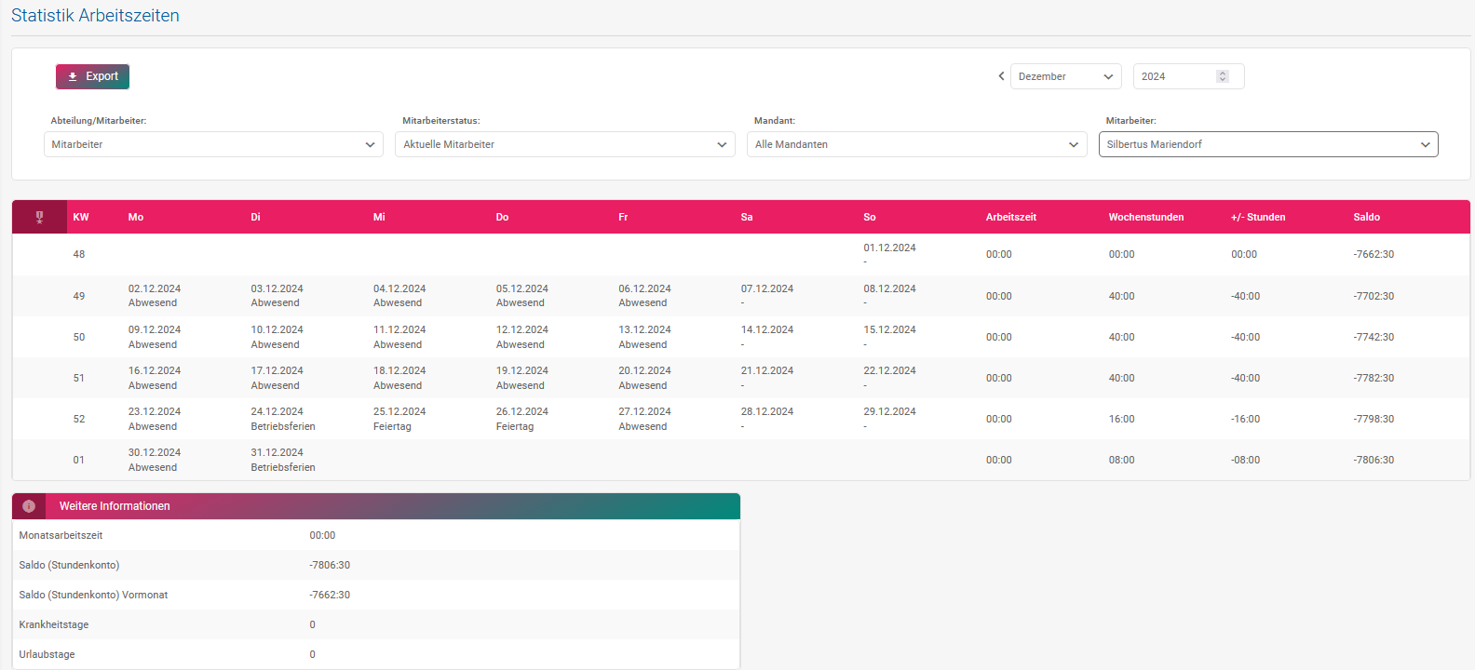The height and width of the screenshot is (670, 1475).
Task: Open the Dezember month dropdown
Action: click(x=1066, y=76)
